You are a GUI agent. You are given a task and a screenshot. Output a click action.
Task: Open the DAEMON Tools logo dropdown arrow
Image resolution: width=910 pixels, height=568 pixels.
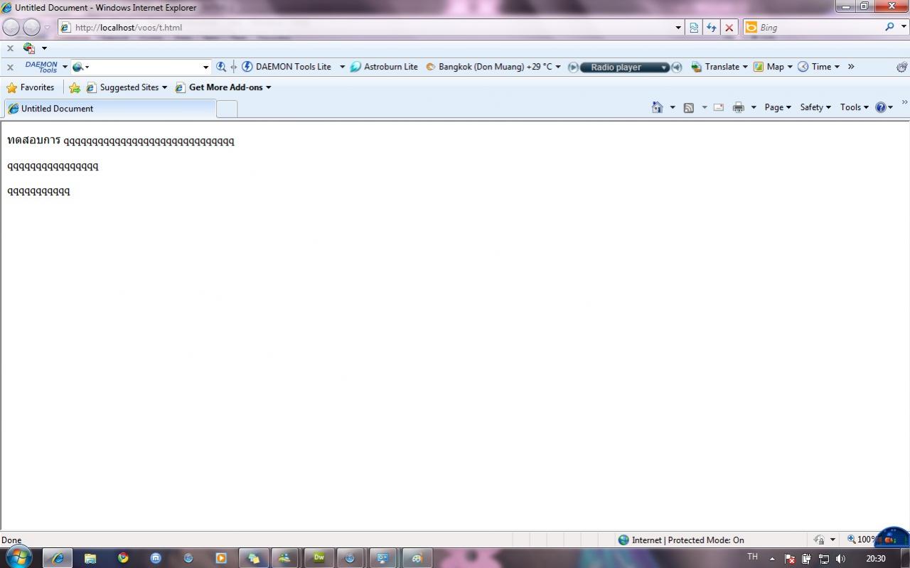[65, 67]
